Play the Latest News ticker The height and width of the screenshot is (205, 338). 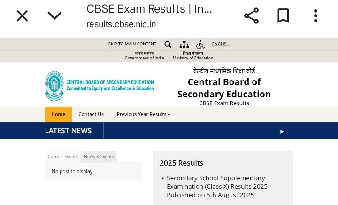click(x=282, y=132)
